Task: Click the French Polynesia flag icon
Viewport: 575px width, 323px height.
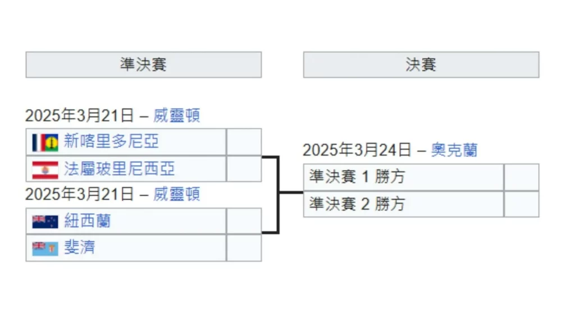Action: pyautogui.click(x=45, y=169)
